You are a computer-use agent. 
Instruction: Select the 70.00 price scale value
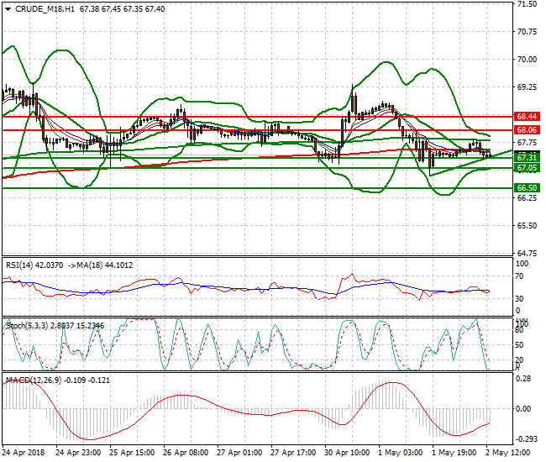click(x=527, y=60)
